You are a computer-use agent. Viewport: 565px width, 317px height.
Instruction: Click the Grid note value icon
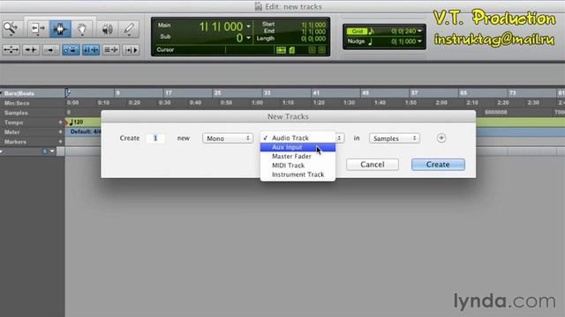click(x=372, y=32)
